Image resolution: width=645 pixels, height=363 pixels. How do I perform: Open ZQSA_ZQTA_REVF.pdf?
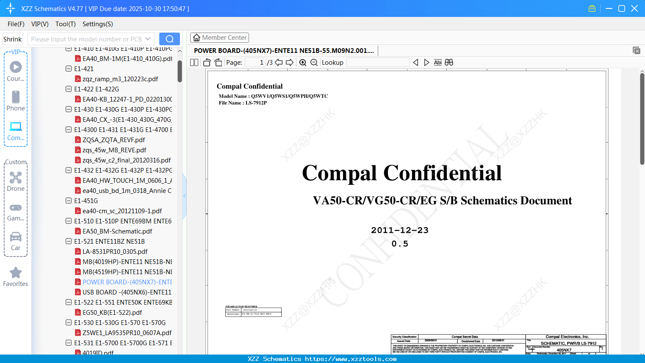[x=113, y=140]
